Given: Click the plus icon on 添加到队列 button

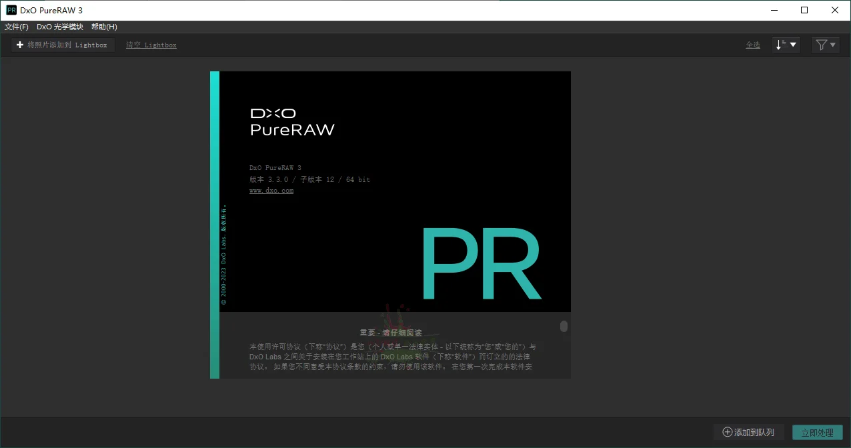Looking at the screenshot, I should [x=727, y=432].
